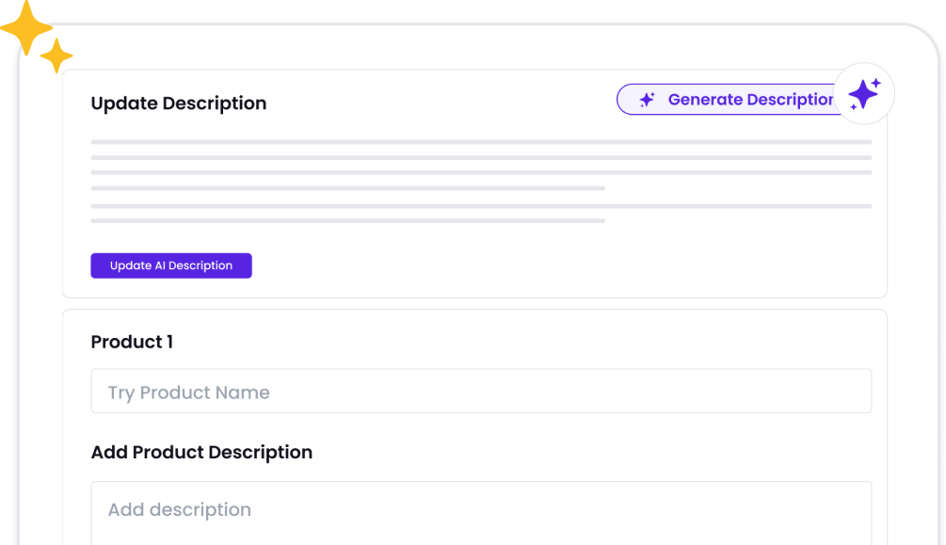
Task: Click the Add Product Description label
Action: click(x=201, y=453)
